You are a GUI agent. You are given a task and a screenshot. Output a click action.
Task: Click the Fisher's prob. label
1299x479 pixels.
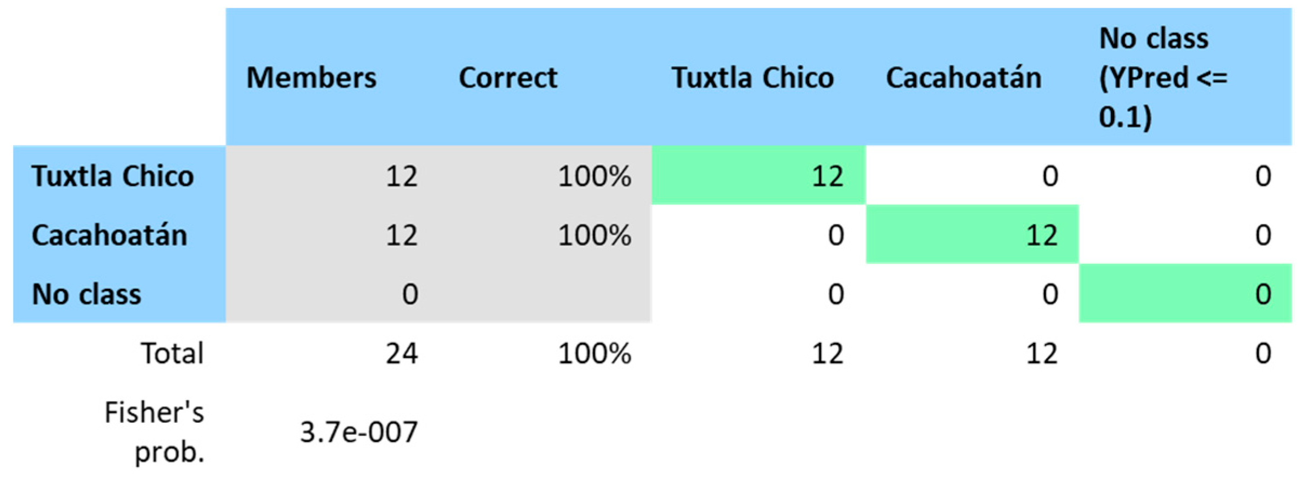155,431
